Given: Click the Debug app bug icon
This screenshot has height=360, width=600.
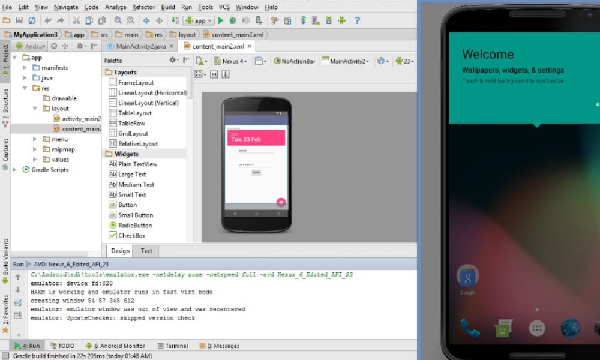Looking at the screenshot, I should pos(233,20).
